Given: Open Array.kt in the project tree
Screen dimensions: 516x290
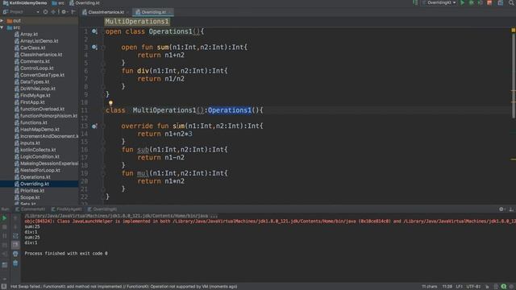Looking at the screenshot, I should pos(29,34).
